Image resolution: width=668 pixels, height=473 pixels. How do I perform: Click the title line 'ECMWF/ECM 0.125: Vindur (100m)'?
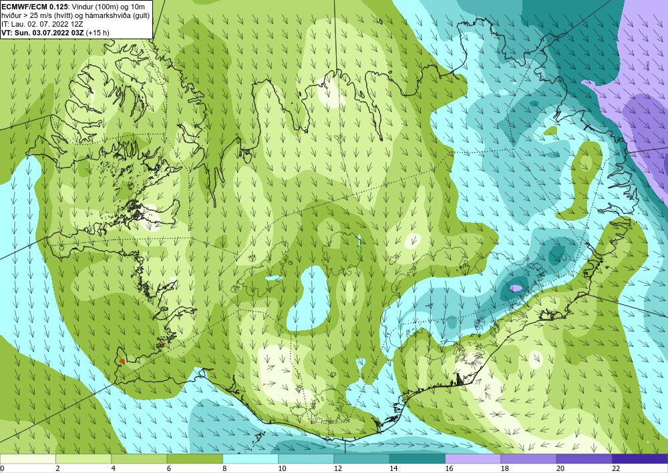pyautogui.click(x=59, y=5)
